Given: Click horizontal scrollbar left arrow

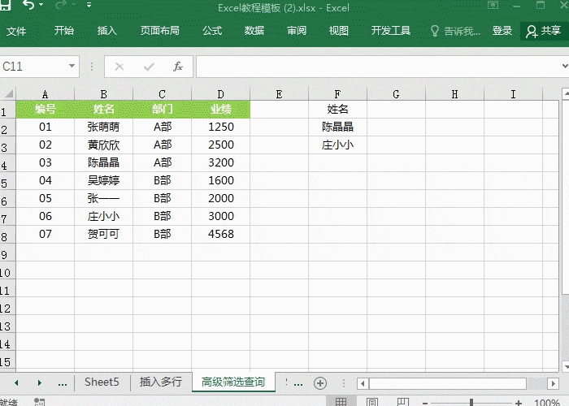Looking at the screenshot, I should pyautogui.click(x=363, y=383).
